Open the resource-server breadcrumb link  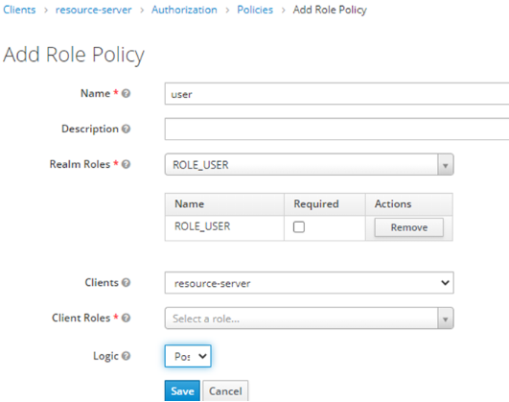tap(94, 10)
